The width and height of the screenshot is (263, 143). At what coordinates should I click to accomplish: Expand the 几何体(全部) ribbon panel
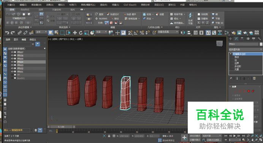(155, 27)
